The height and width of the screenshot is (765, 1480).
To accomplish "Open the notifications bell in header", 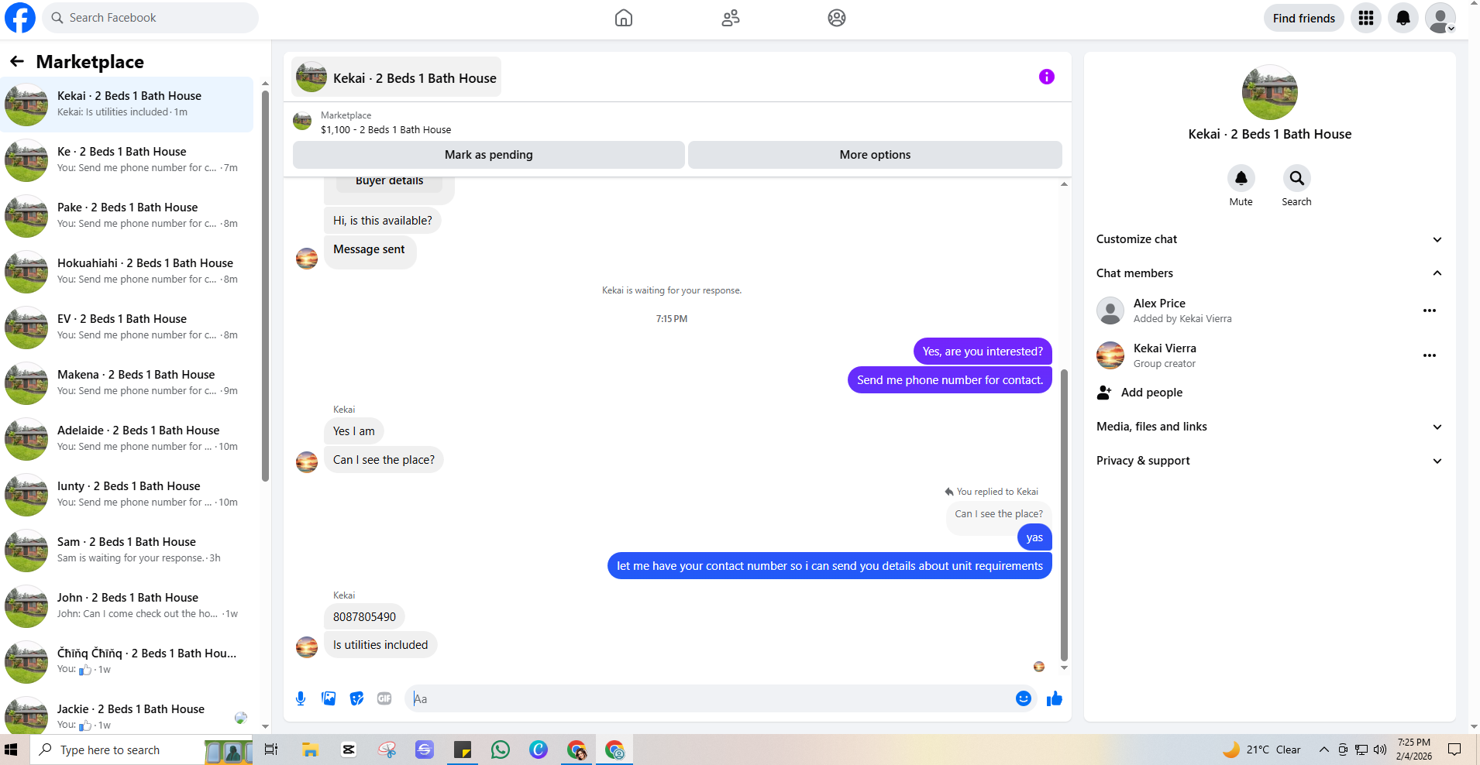I will (x=1403, y=18).
